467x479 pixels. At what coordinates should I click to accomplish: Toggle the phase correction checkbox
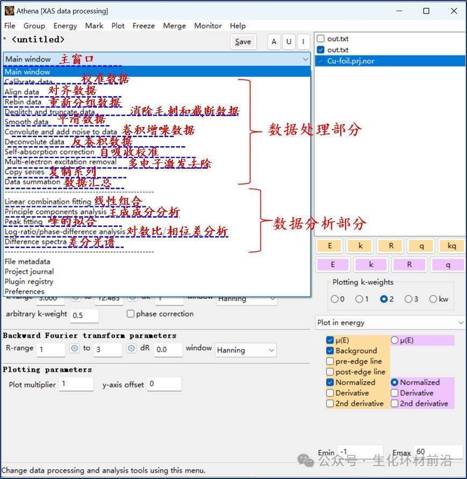pyautogui.click(x=131, y=314)
